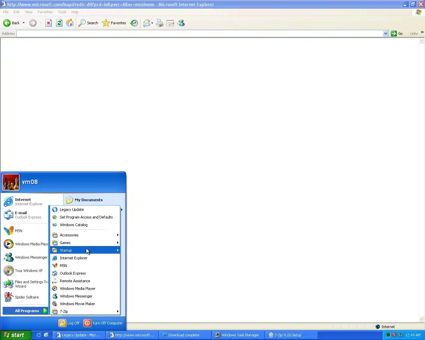Image resolution: width=425 pixels, height=340 pixels.
Task: Expand the Startup submenu
Action: 85,250
